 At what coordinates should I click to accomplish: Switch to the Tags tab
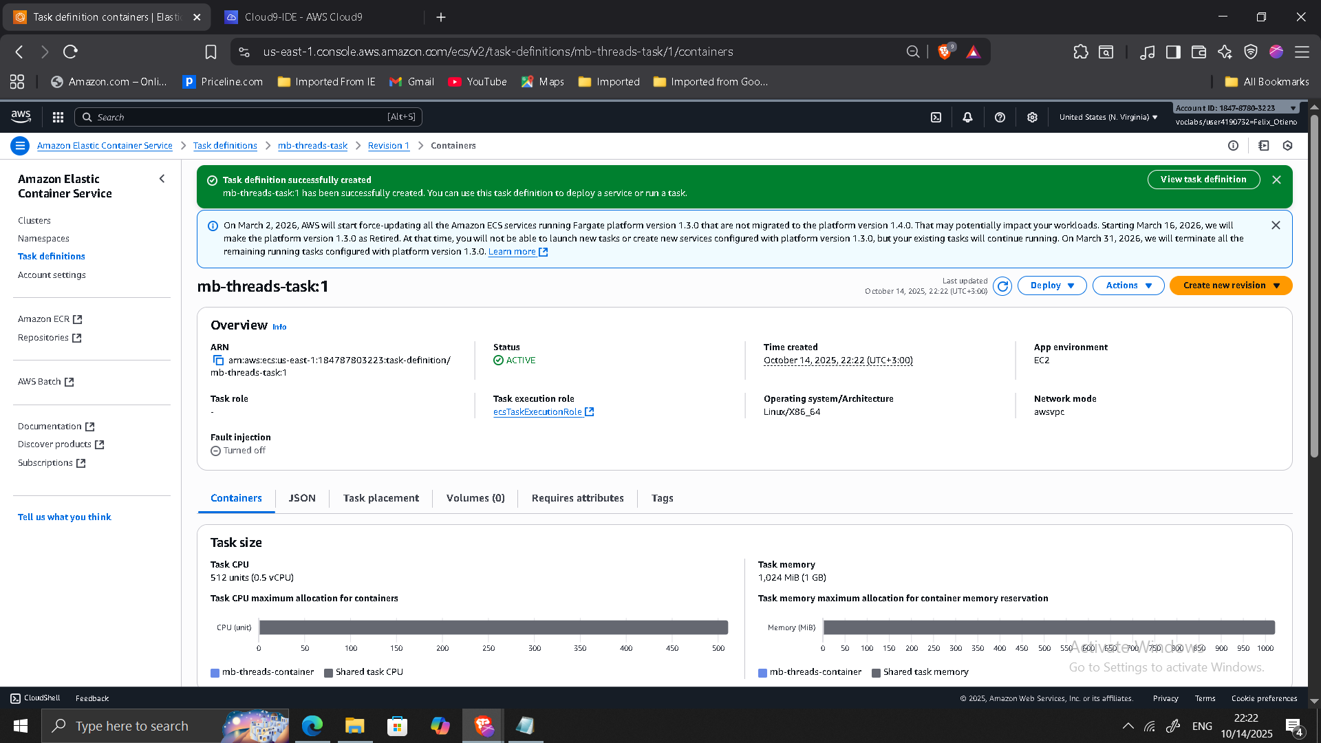click(662, 498)
